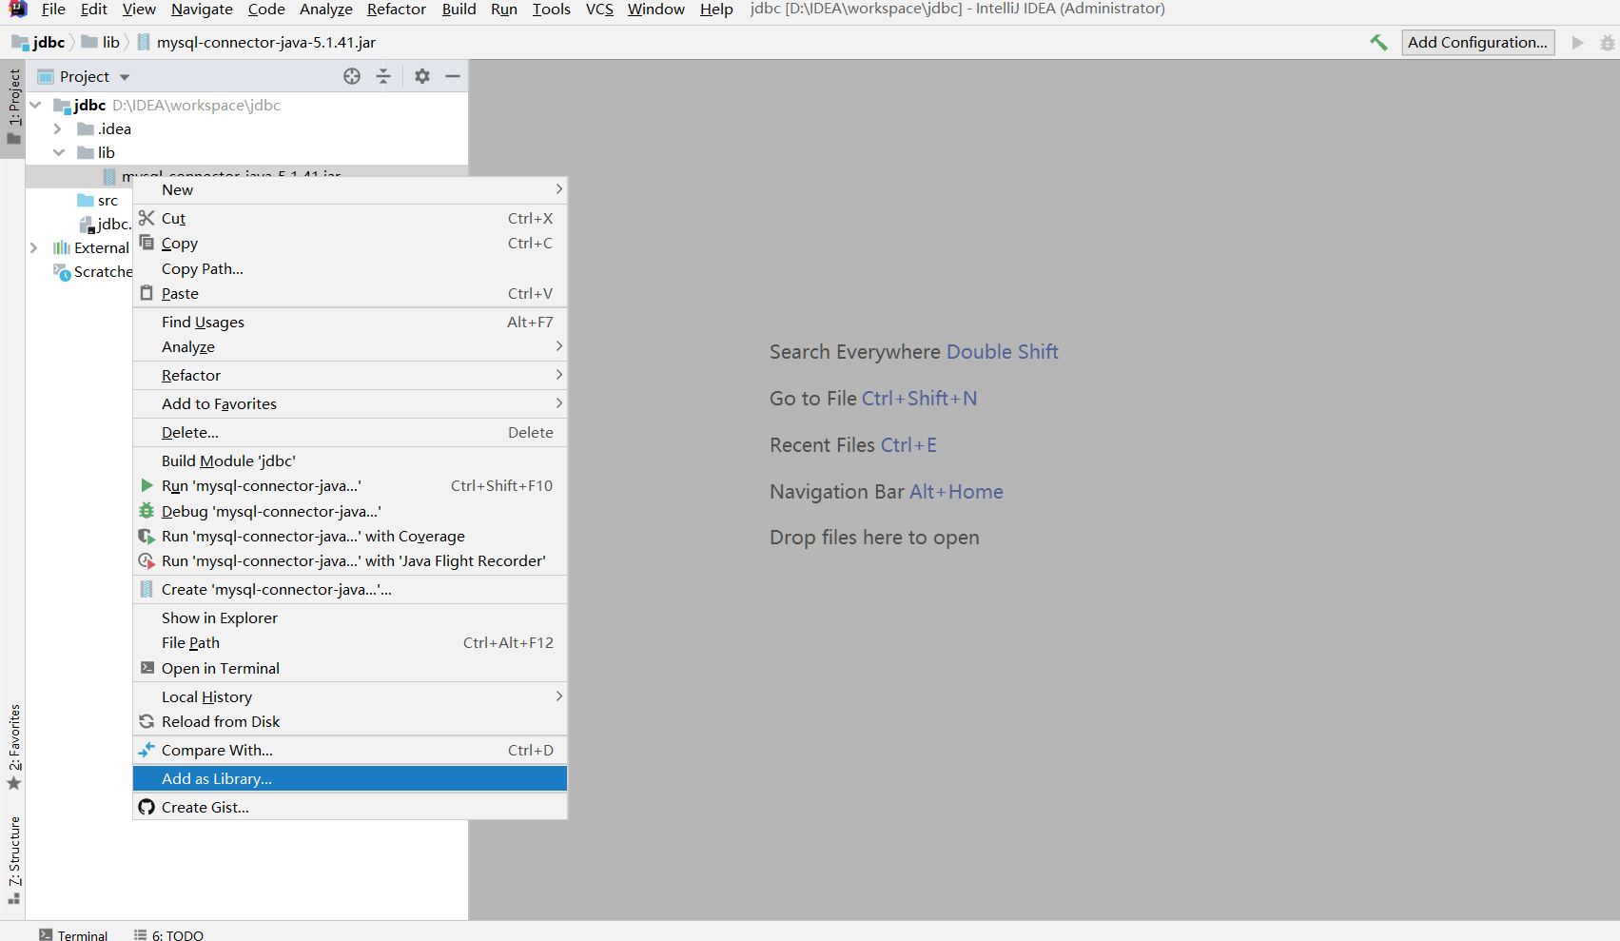Click the Open in Terminal icon
This screenshot has height=941, width=1620.
146,668
